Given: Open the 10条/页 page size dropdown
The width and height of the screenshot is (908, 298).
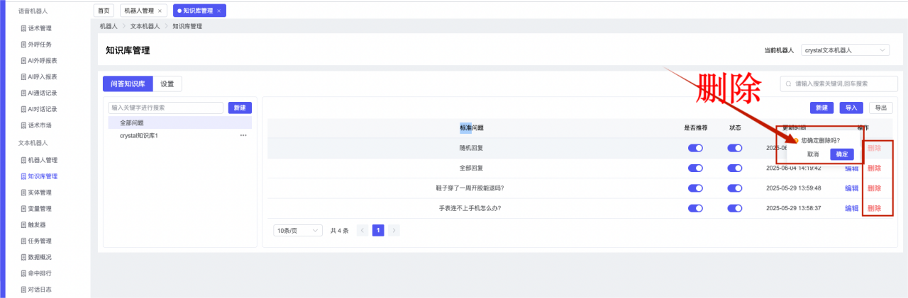Looking at the screenshot, I should click(298, 231).
